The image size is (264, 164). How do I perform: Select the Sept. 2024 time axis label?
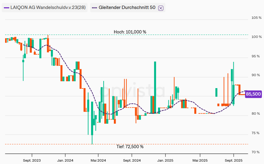[x=132, y=160]
